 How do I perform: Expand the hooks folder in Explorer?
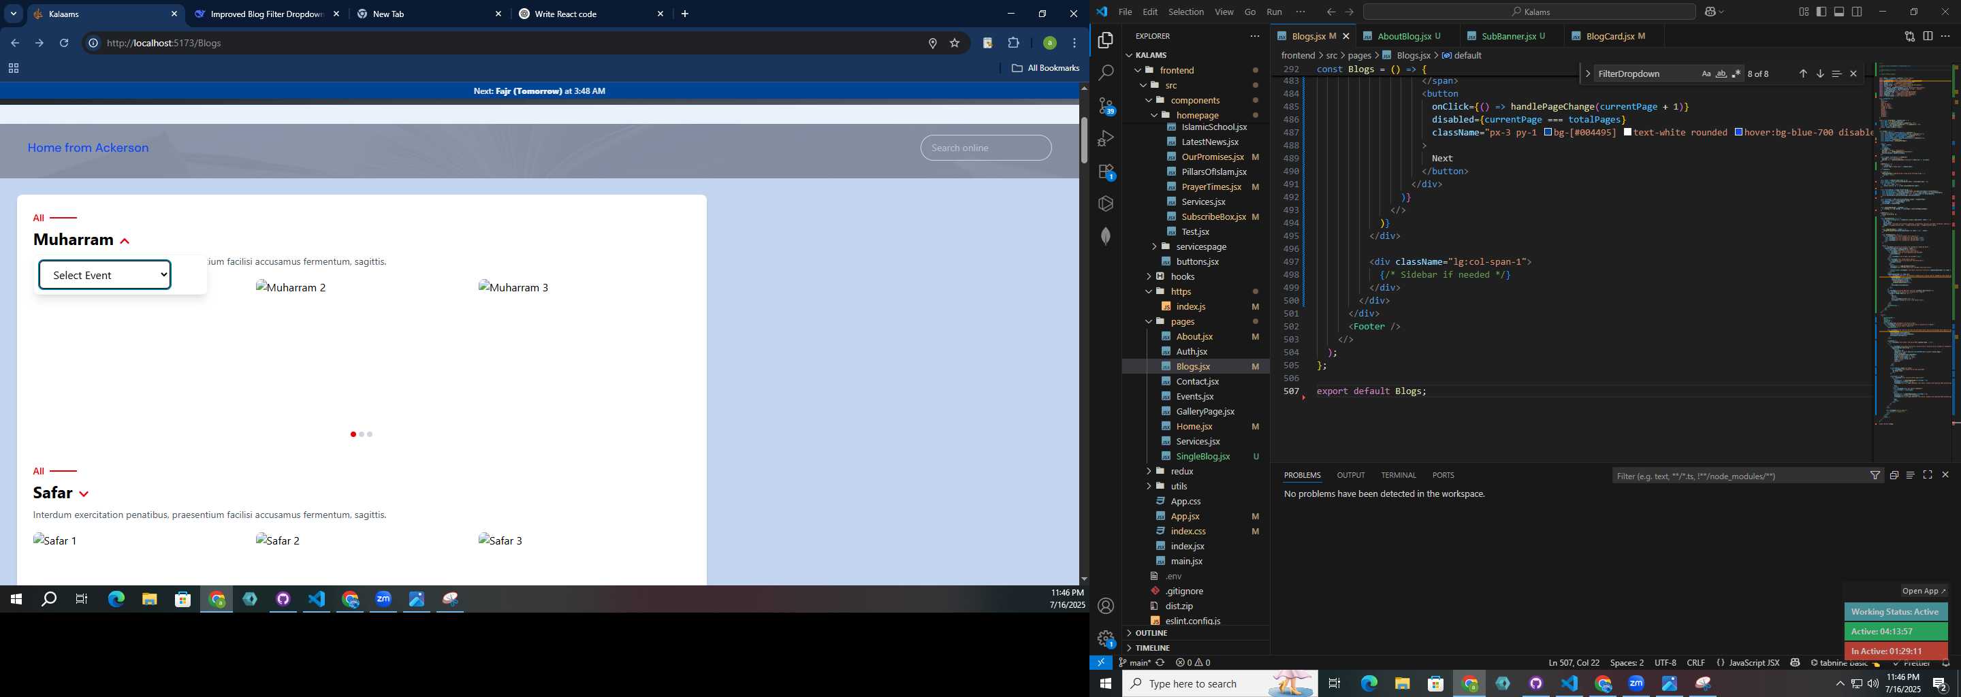(x=1182, y=276)
